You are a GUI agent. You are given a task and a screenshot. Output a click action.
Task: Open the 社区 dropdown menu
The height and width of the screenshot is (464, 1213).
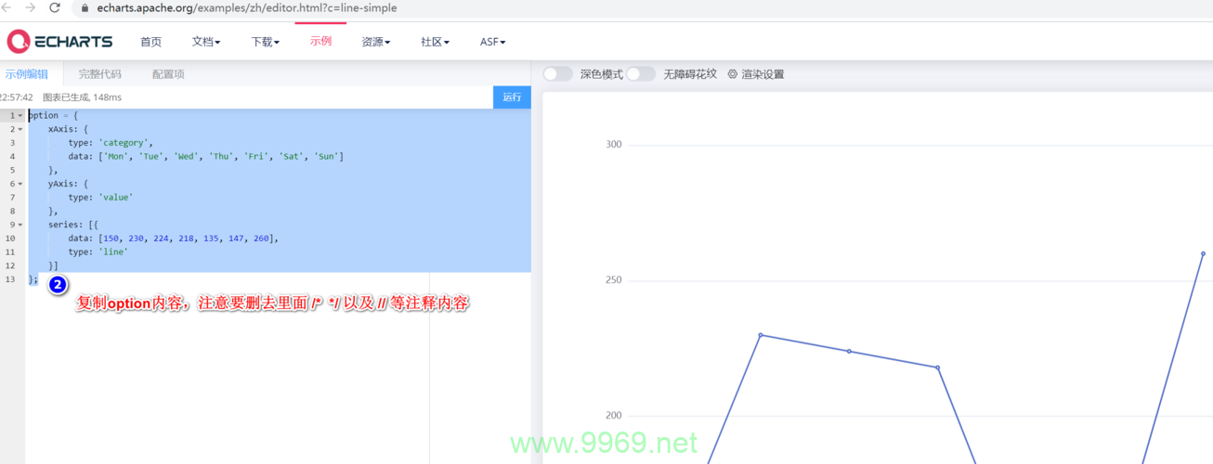point(435,42)
